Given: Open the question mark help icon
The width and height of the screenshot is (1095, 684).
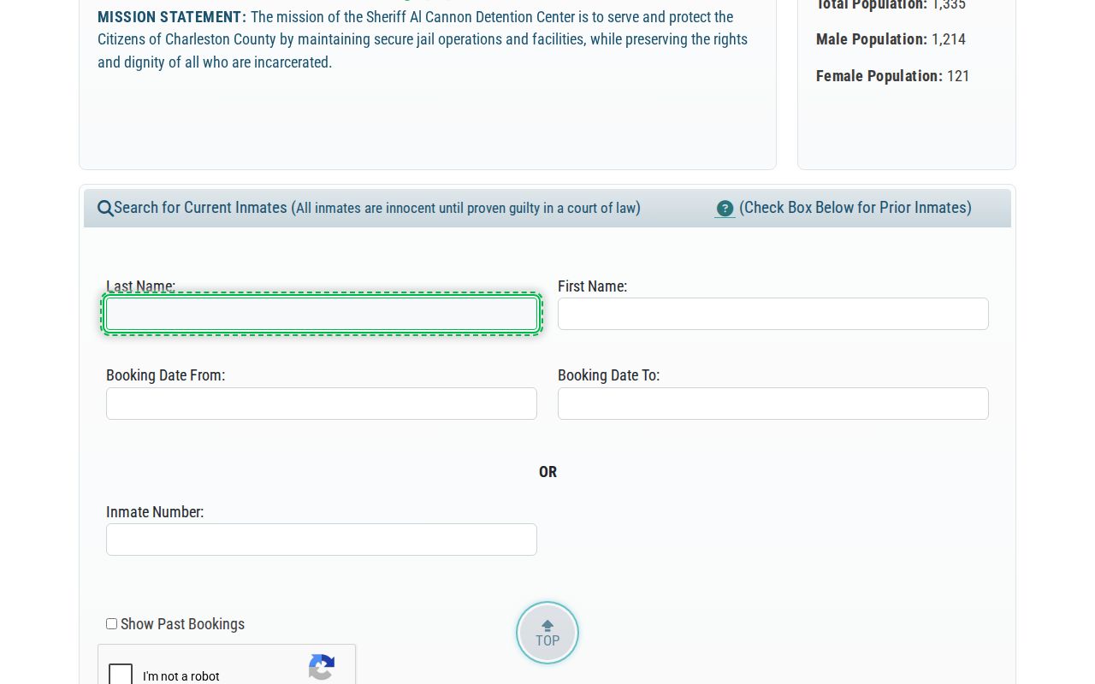Looking at the screenshot, I should tap(725, 209).
